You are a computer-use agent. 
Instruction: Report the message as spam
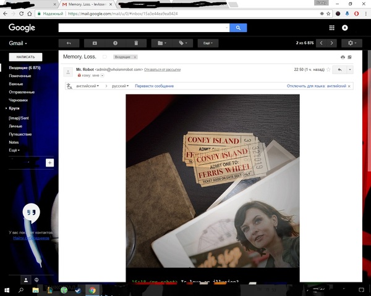pyautogui.click(x=115, y=43)
